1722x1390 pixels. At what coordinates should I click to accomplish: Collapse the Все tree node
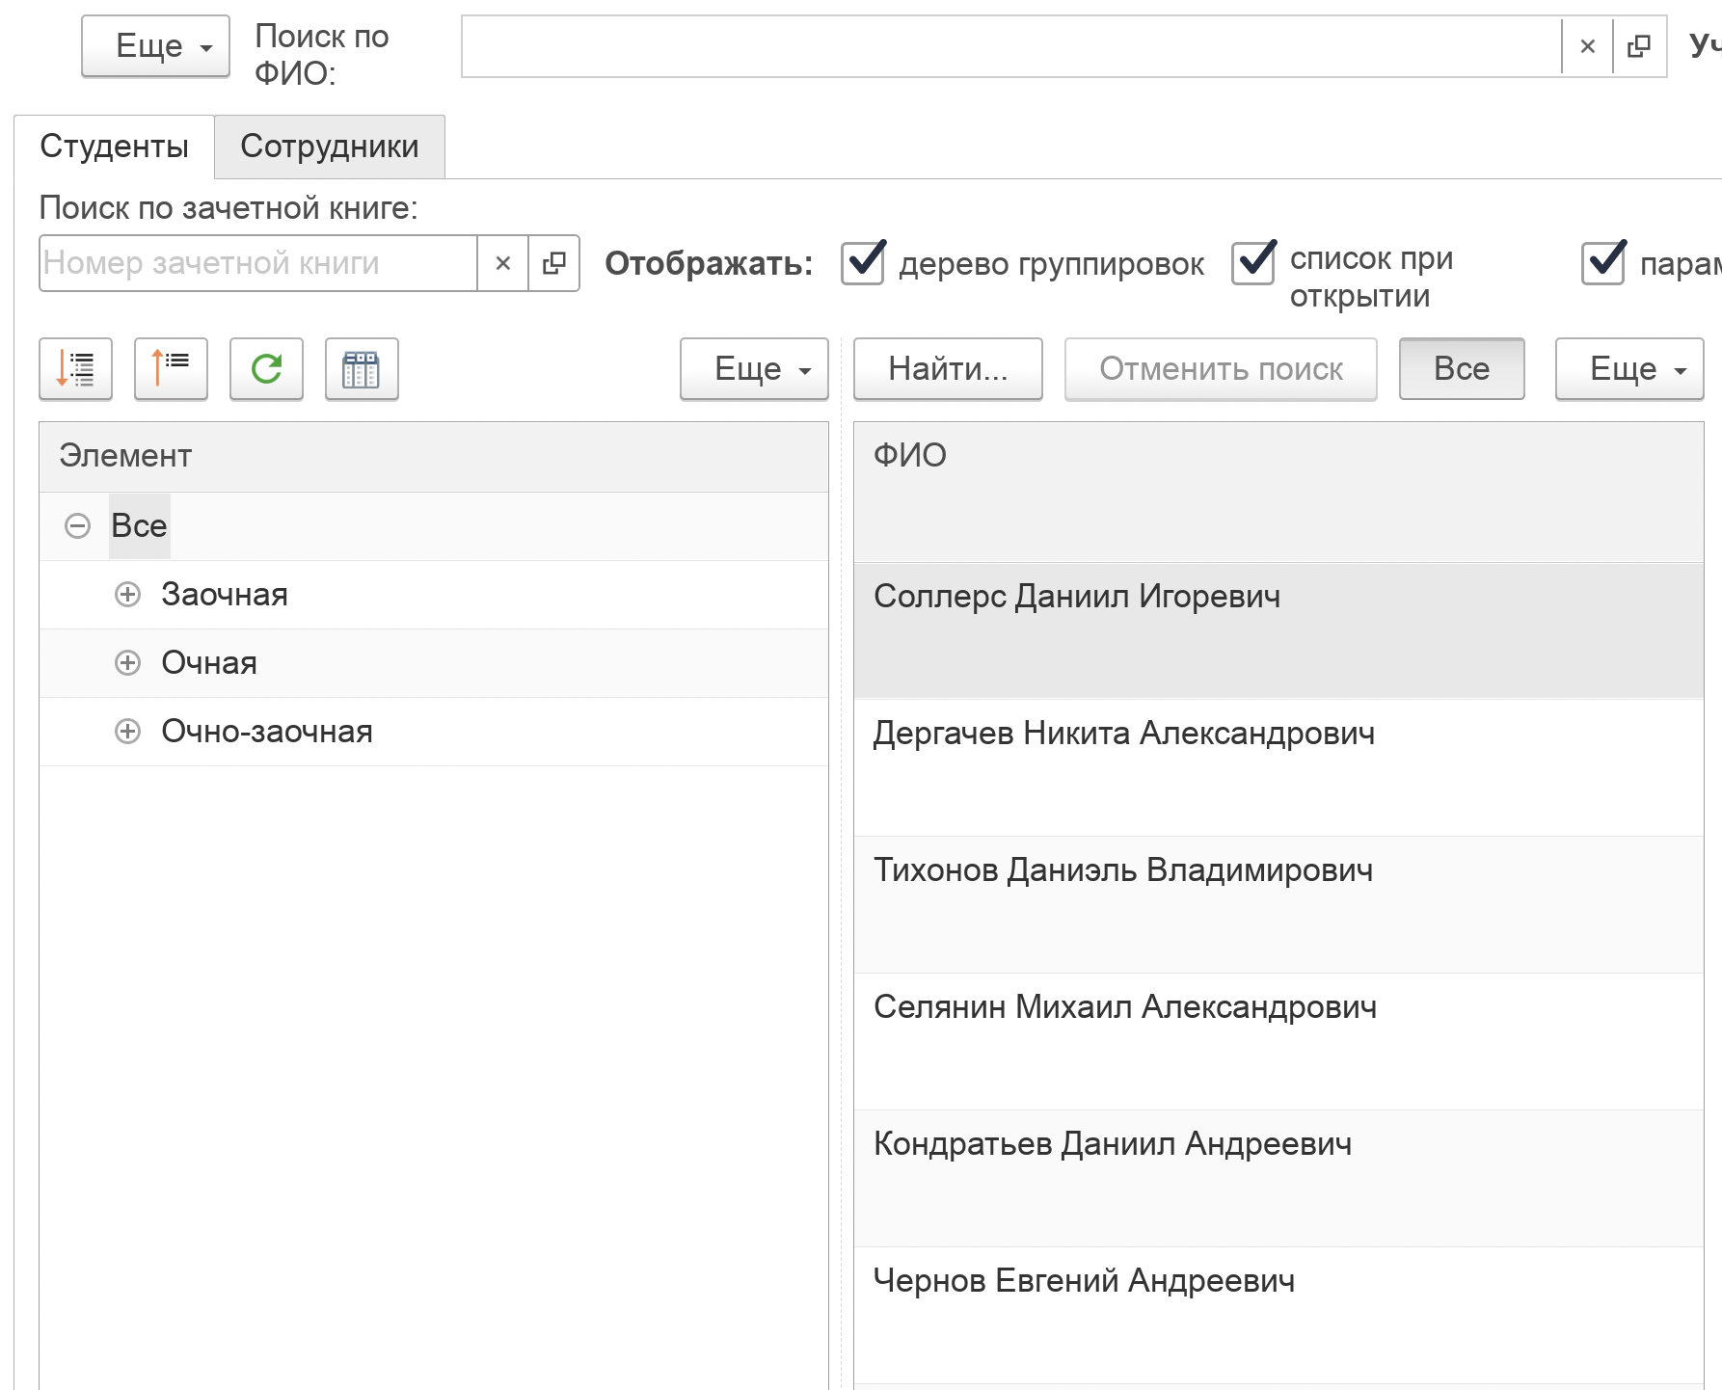77,526
